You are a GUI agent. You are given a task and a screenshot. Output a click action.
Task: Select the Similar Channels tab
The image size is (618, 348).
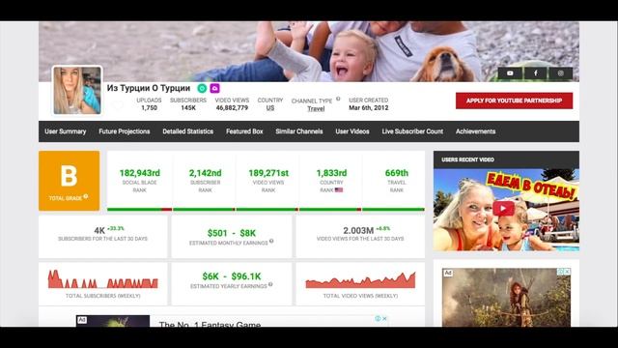pos(299,131)
